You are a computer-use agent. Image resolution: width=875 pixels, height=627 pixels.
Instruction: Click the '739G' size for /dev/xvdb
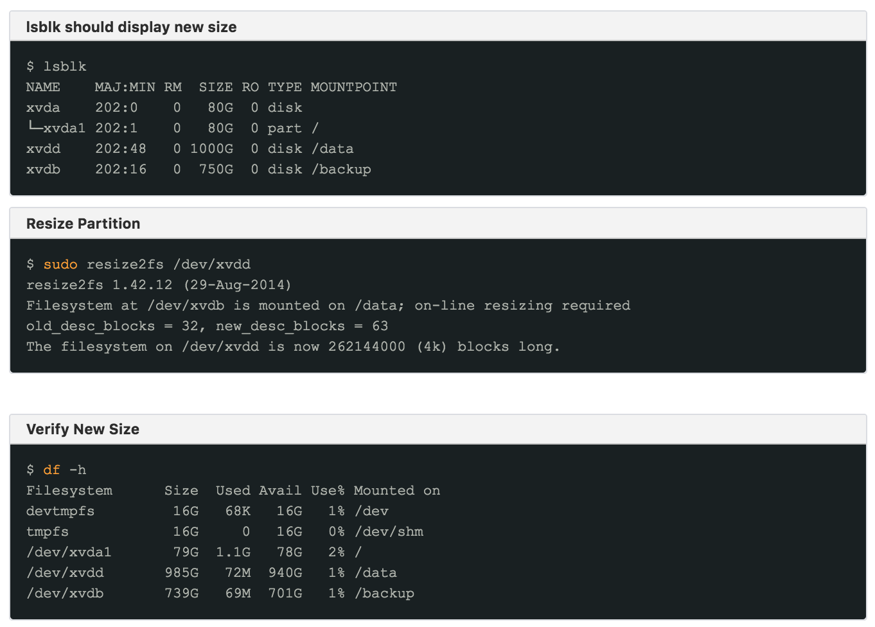[182, 593]
